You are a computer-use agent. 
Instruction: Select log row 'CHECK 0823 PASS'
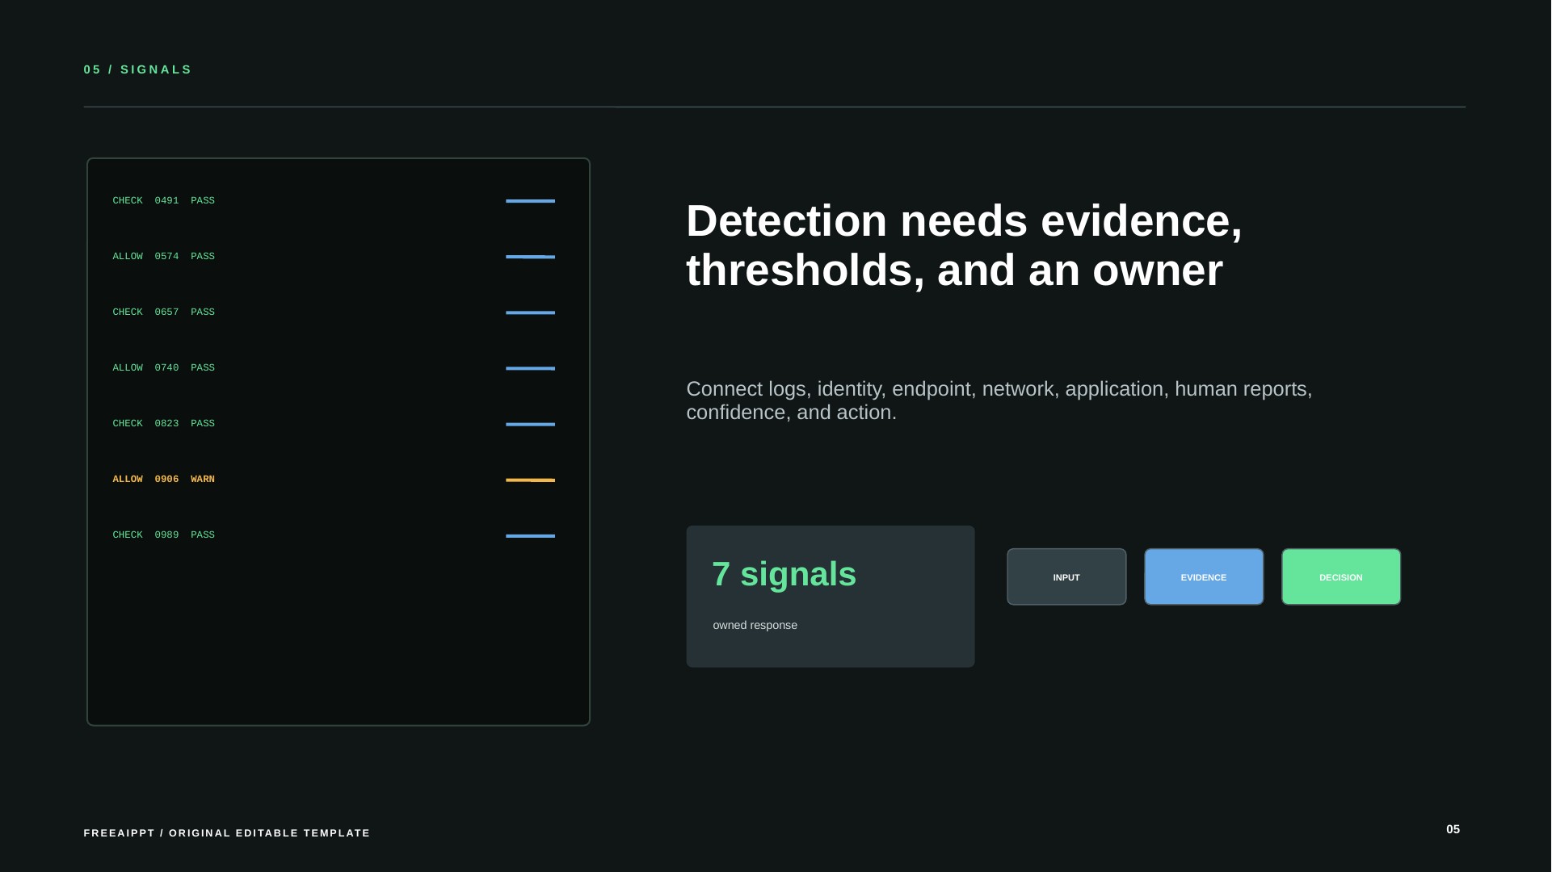163,423
